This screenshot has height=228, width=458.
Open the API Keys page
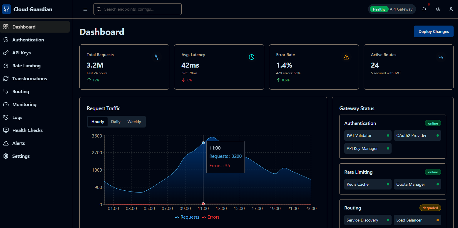(35, 53)
